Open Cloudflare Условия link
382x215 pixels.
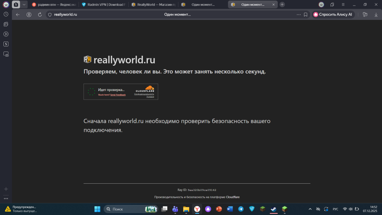click(x=150, y=97)
